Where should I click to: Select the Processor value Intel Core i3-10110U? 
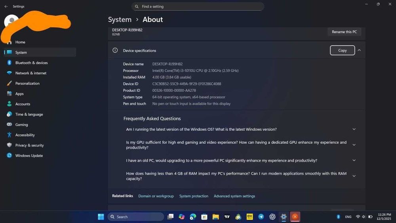point(195,71)
